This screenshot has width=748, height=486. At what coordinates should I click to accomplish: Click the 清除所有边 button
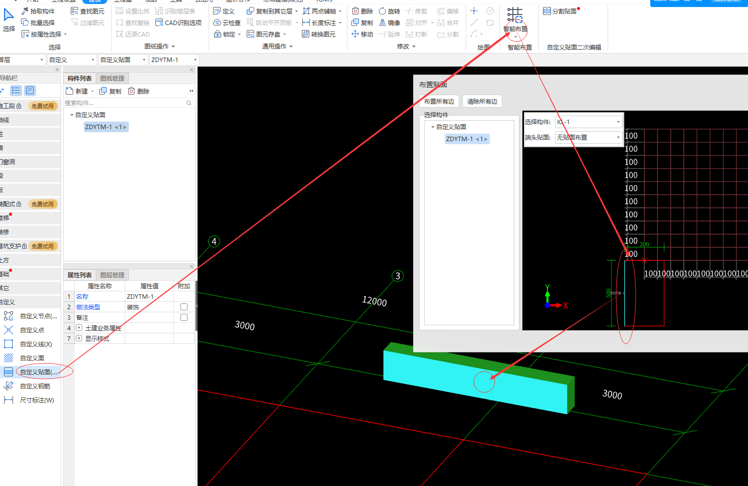point(482,101)
